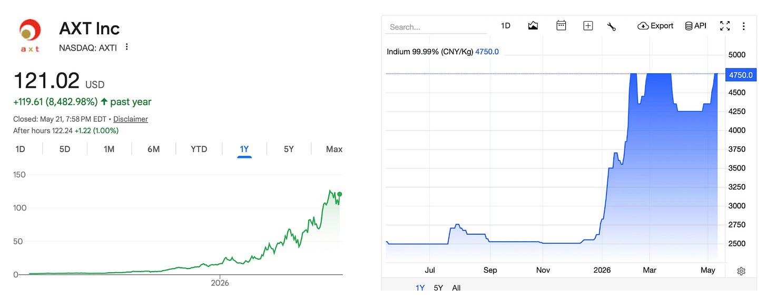Open the kebab menu on indium chart toolbar
The height and width of the screenshot is (298, 767).
(744, 25)
